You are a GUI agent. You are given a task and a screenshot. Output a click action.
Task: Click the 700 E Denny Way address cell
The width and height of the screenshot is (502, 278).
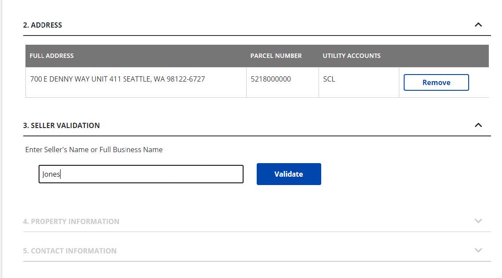pyautogui.click(x=117, y=79)
